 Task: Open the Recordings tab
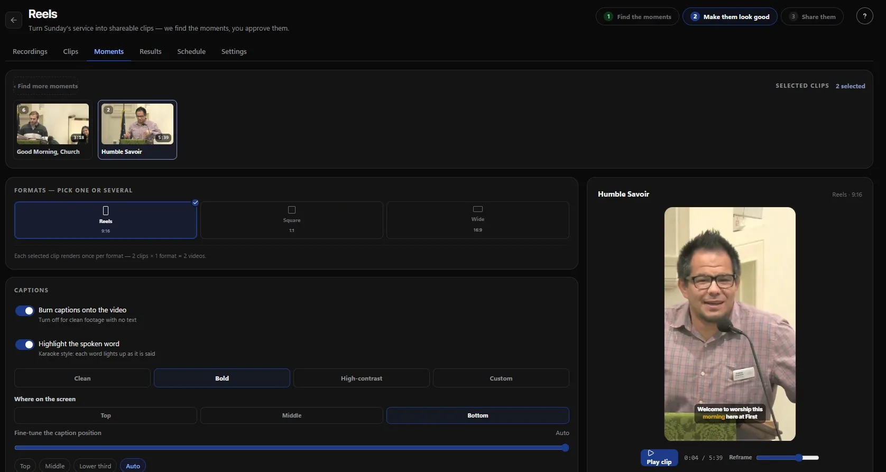coord(30,51)
